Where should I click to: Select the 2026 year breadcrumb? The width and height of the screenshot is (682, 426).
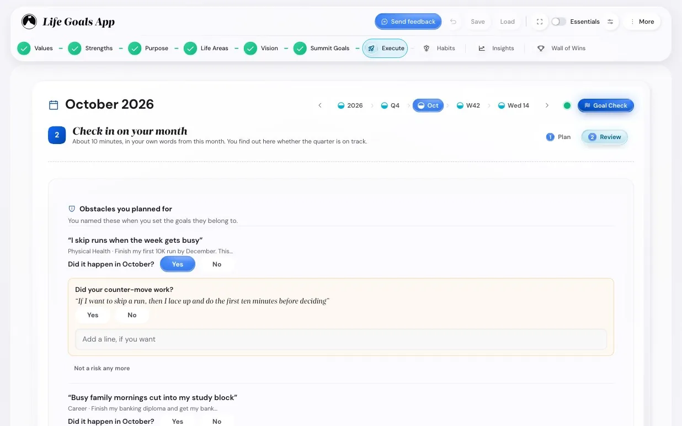click(350, 105)
